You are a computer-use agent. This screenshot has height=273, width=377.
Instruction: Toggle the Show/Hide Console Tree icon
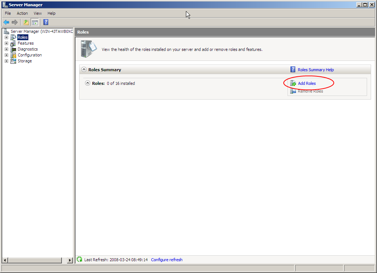pyautogui.click(x=35, y=23)
